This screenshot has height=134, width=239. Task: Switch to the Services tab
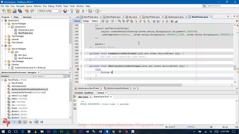tap(27, 17)
